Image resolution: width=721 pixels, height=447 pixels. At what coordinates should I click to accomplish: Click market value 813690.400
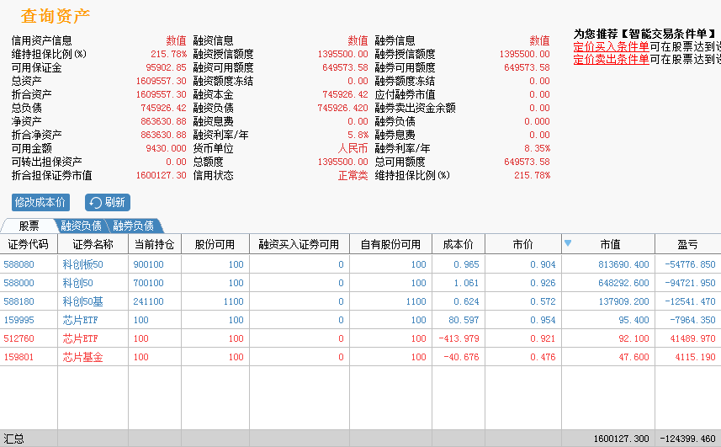tap(623, 264)
